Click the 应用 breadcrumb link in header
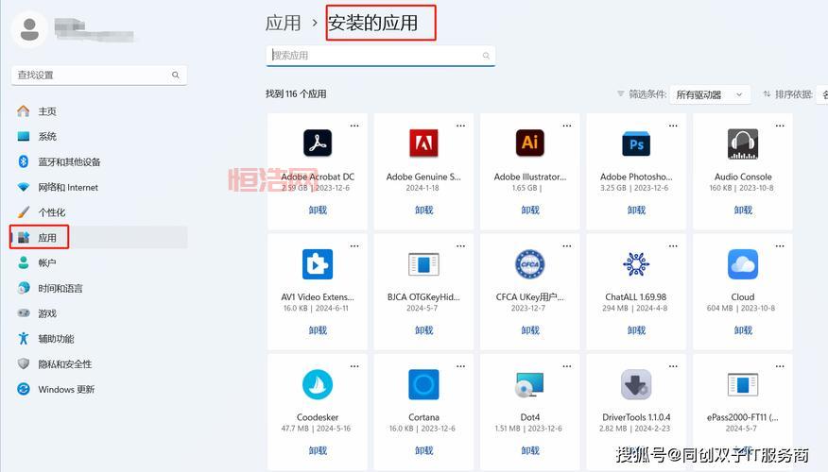828x472 pixels. point(284,23)
